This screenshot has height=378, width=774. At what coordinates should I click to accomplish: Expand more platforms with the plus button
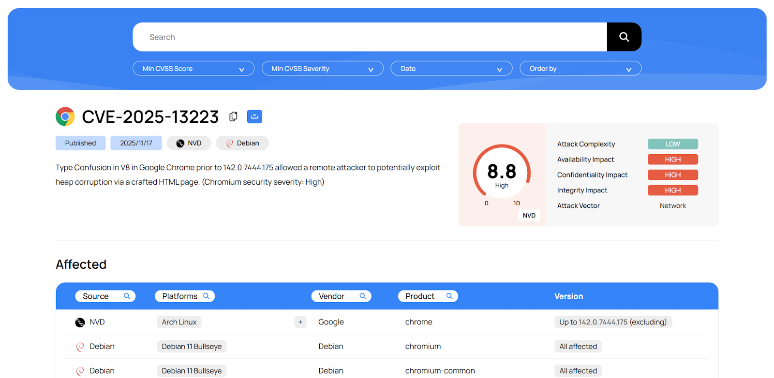pos(300,322)
